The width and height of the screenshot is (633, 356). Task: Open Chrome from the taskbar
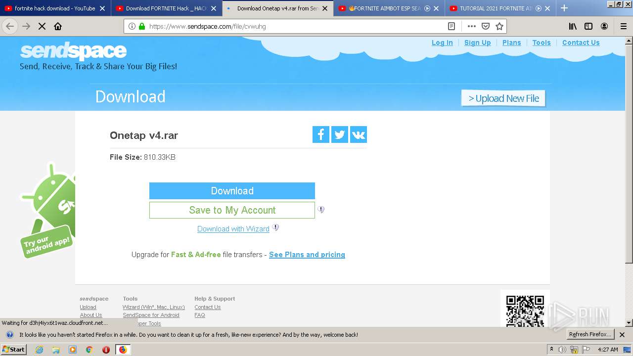click(89, 350)
